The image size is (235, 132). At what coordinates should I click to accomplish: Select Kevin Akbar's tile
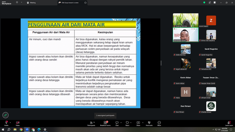(x=185, y=77)
